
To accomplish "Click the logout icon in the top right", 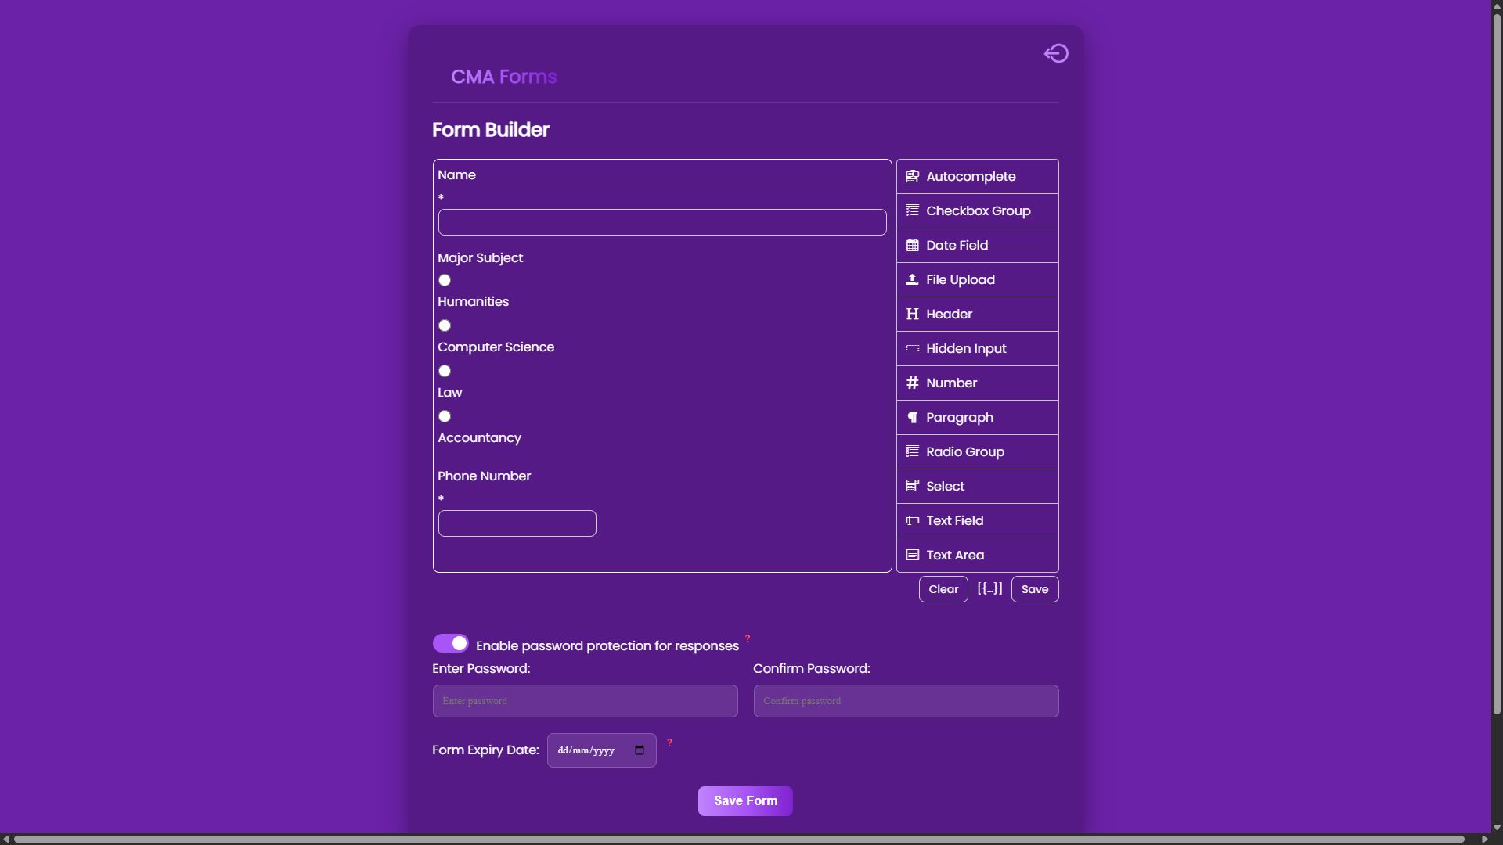I will (x=1056, y=52).
